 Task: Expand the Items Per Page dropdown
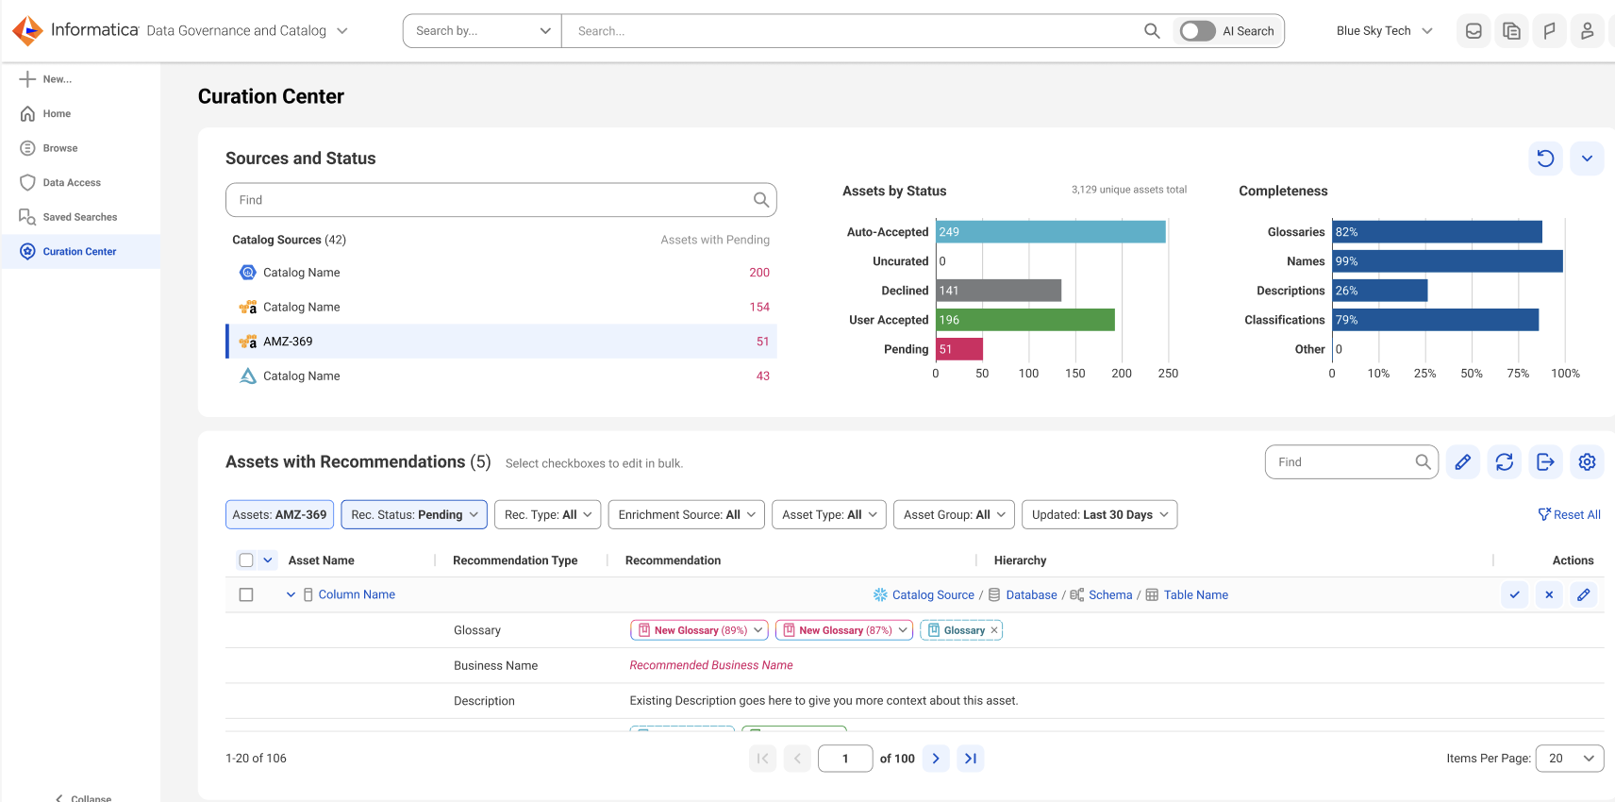(1570, 759)
